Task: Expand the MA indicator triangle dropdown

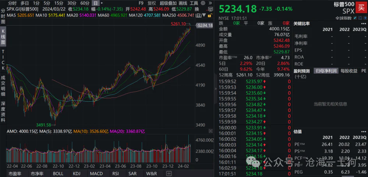Action: pyautogui.click(x=204, y=15)
